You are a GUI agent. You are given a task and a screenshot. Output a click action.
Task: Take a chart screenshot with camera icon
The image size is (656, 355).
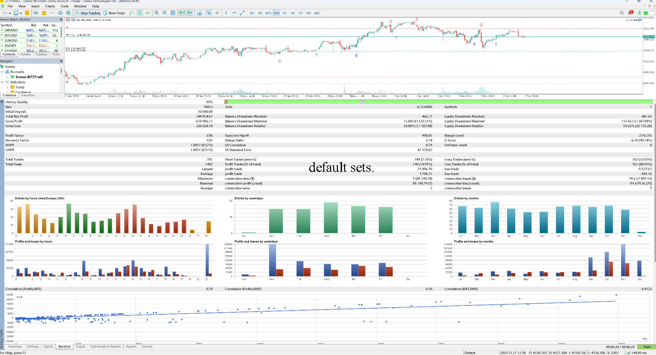coord(199,13)
